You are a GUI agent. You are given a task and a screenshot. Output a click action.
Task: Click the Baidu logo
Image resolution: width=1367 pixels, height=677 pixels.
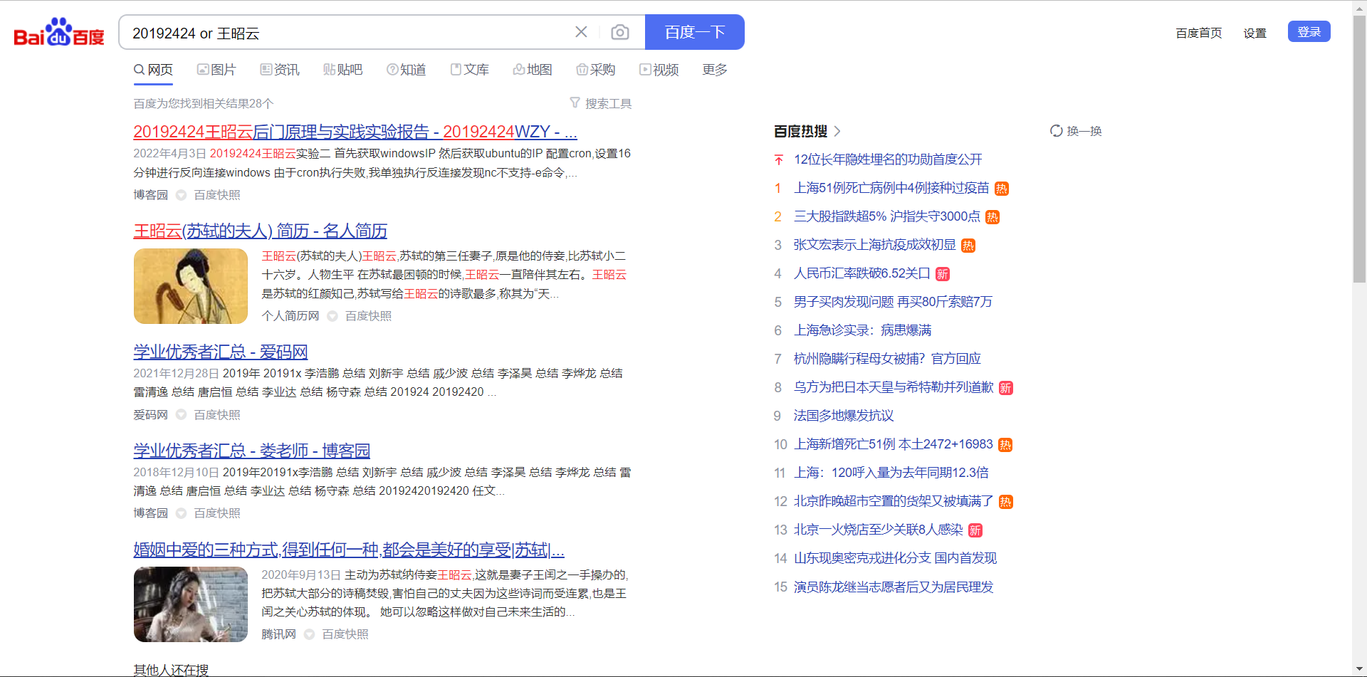tap(59, 33)
